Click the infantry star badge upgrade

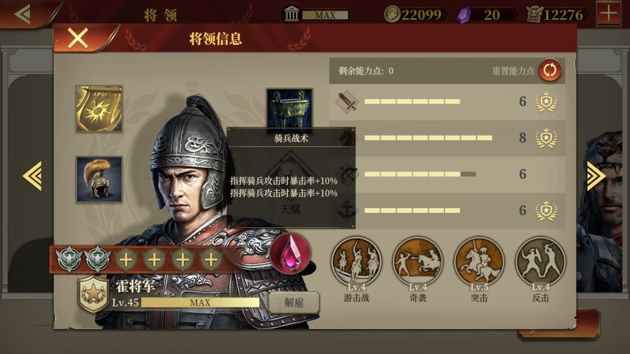546,101
